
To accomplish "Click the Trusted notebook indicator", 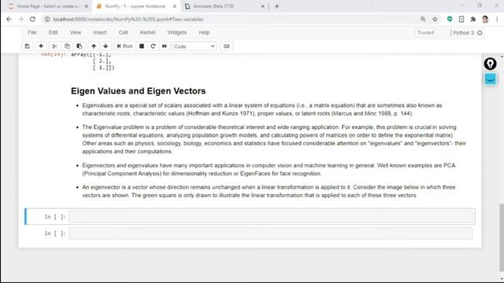I will pyautogui.click(x=425, y=33).
